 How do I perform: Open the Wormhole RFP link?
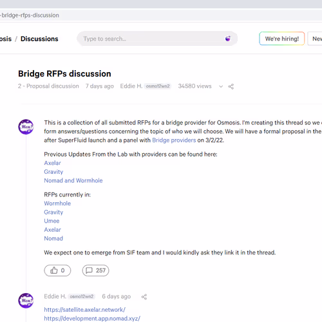pyautogui.click(x=57, y=204)
